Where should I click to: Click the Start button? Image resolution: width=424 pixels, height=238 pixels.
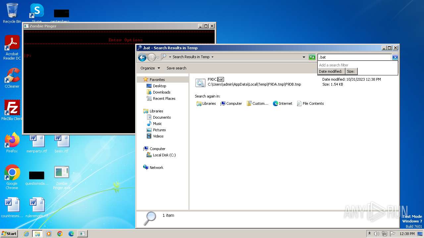tap(9, 233)
